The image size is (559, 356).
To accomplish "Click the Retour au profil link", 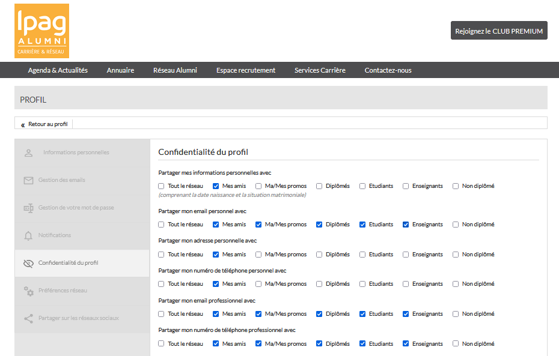I will (48, 124).
